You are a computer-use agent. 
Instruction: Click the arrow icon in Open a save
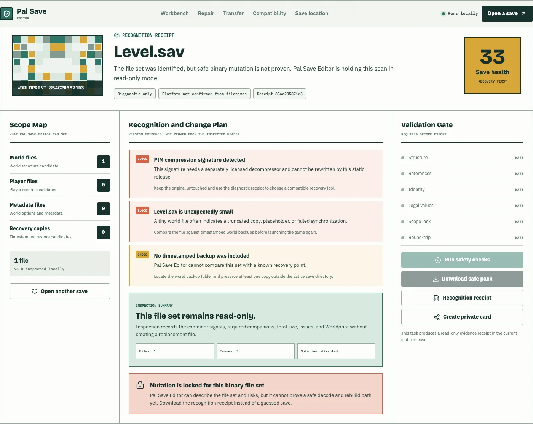pos(524,14)
